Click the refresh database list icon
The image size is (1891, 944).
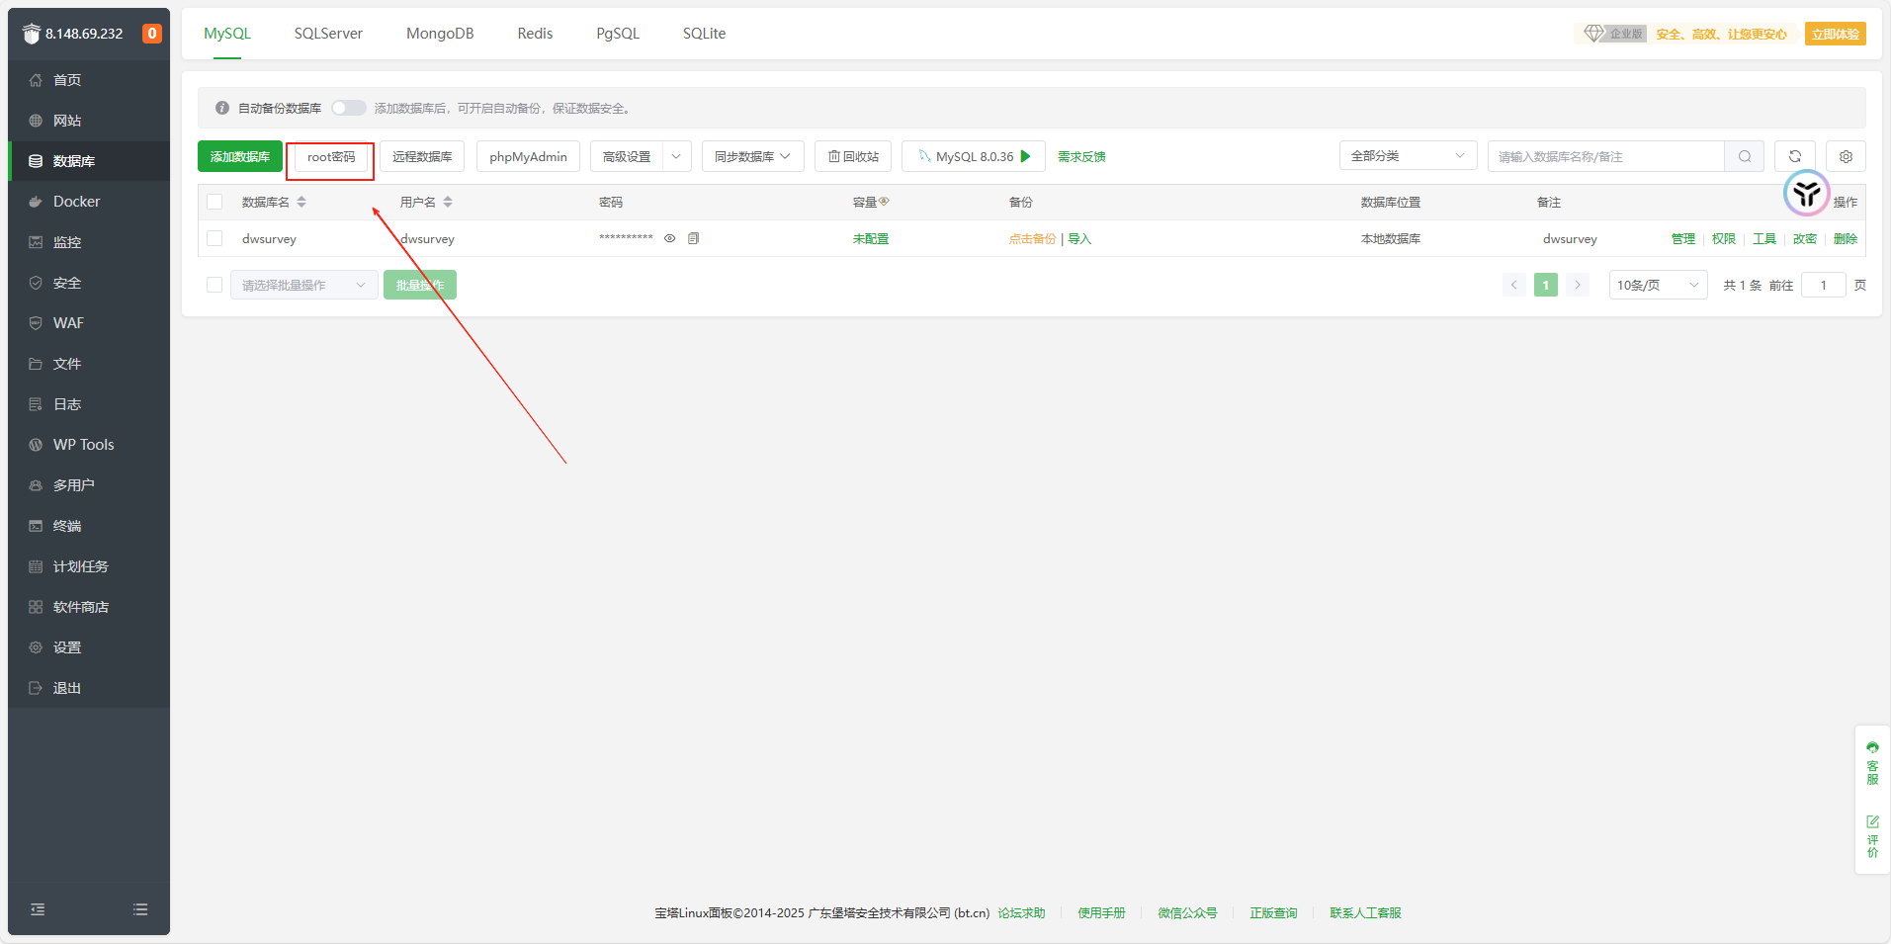1794,156
